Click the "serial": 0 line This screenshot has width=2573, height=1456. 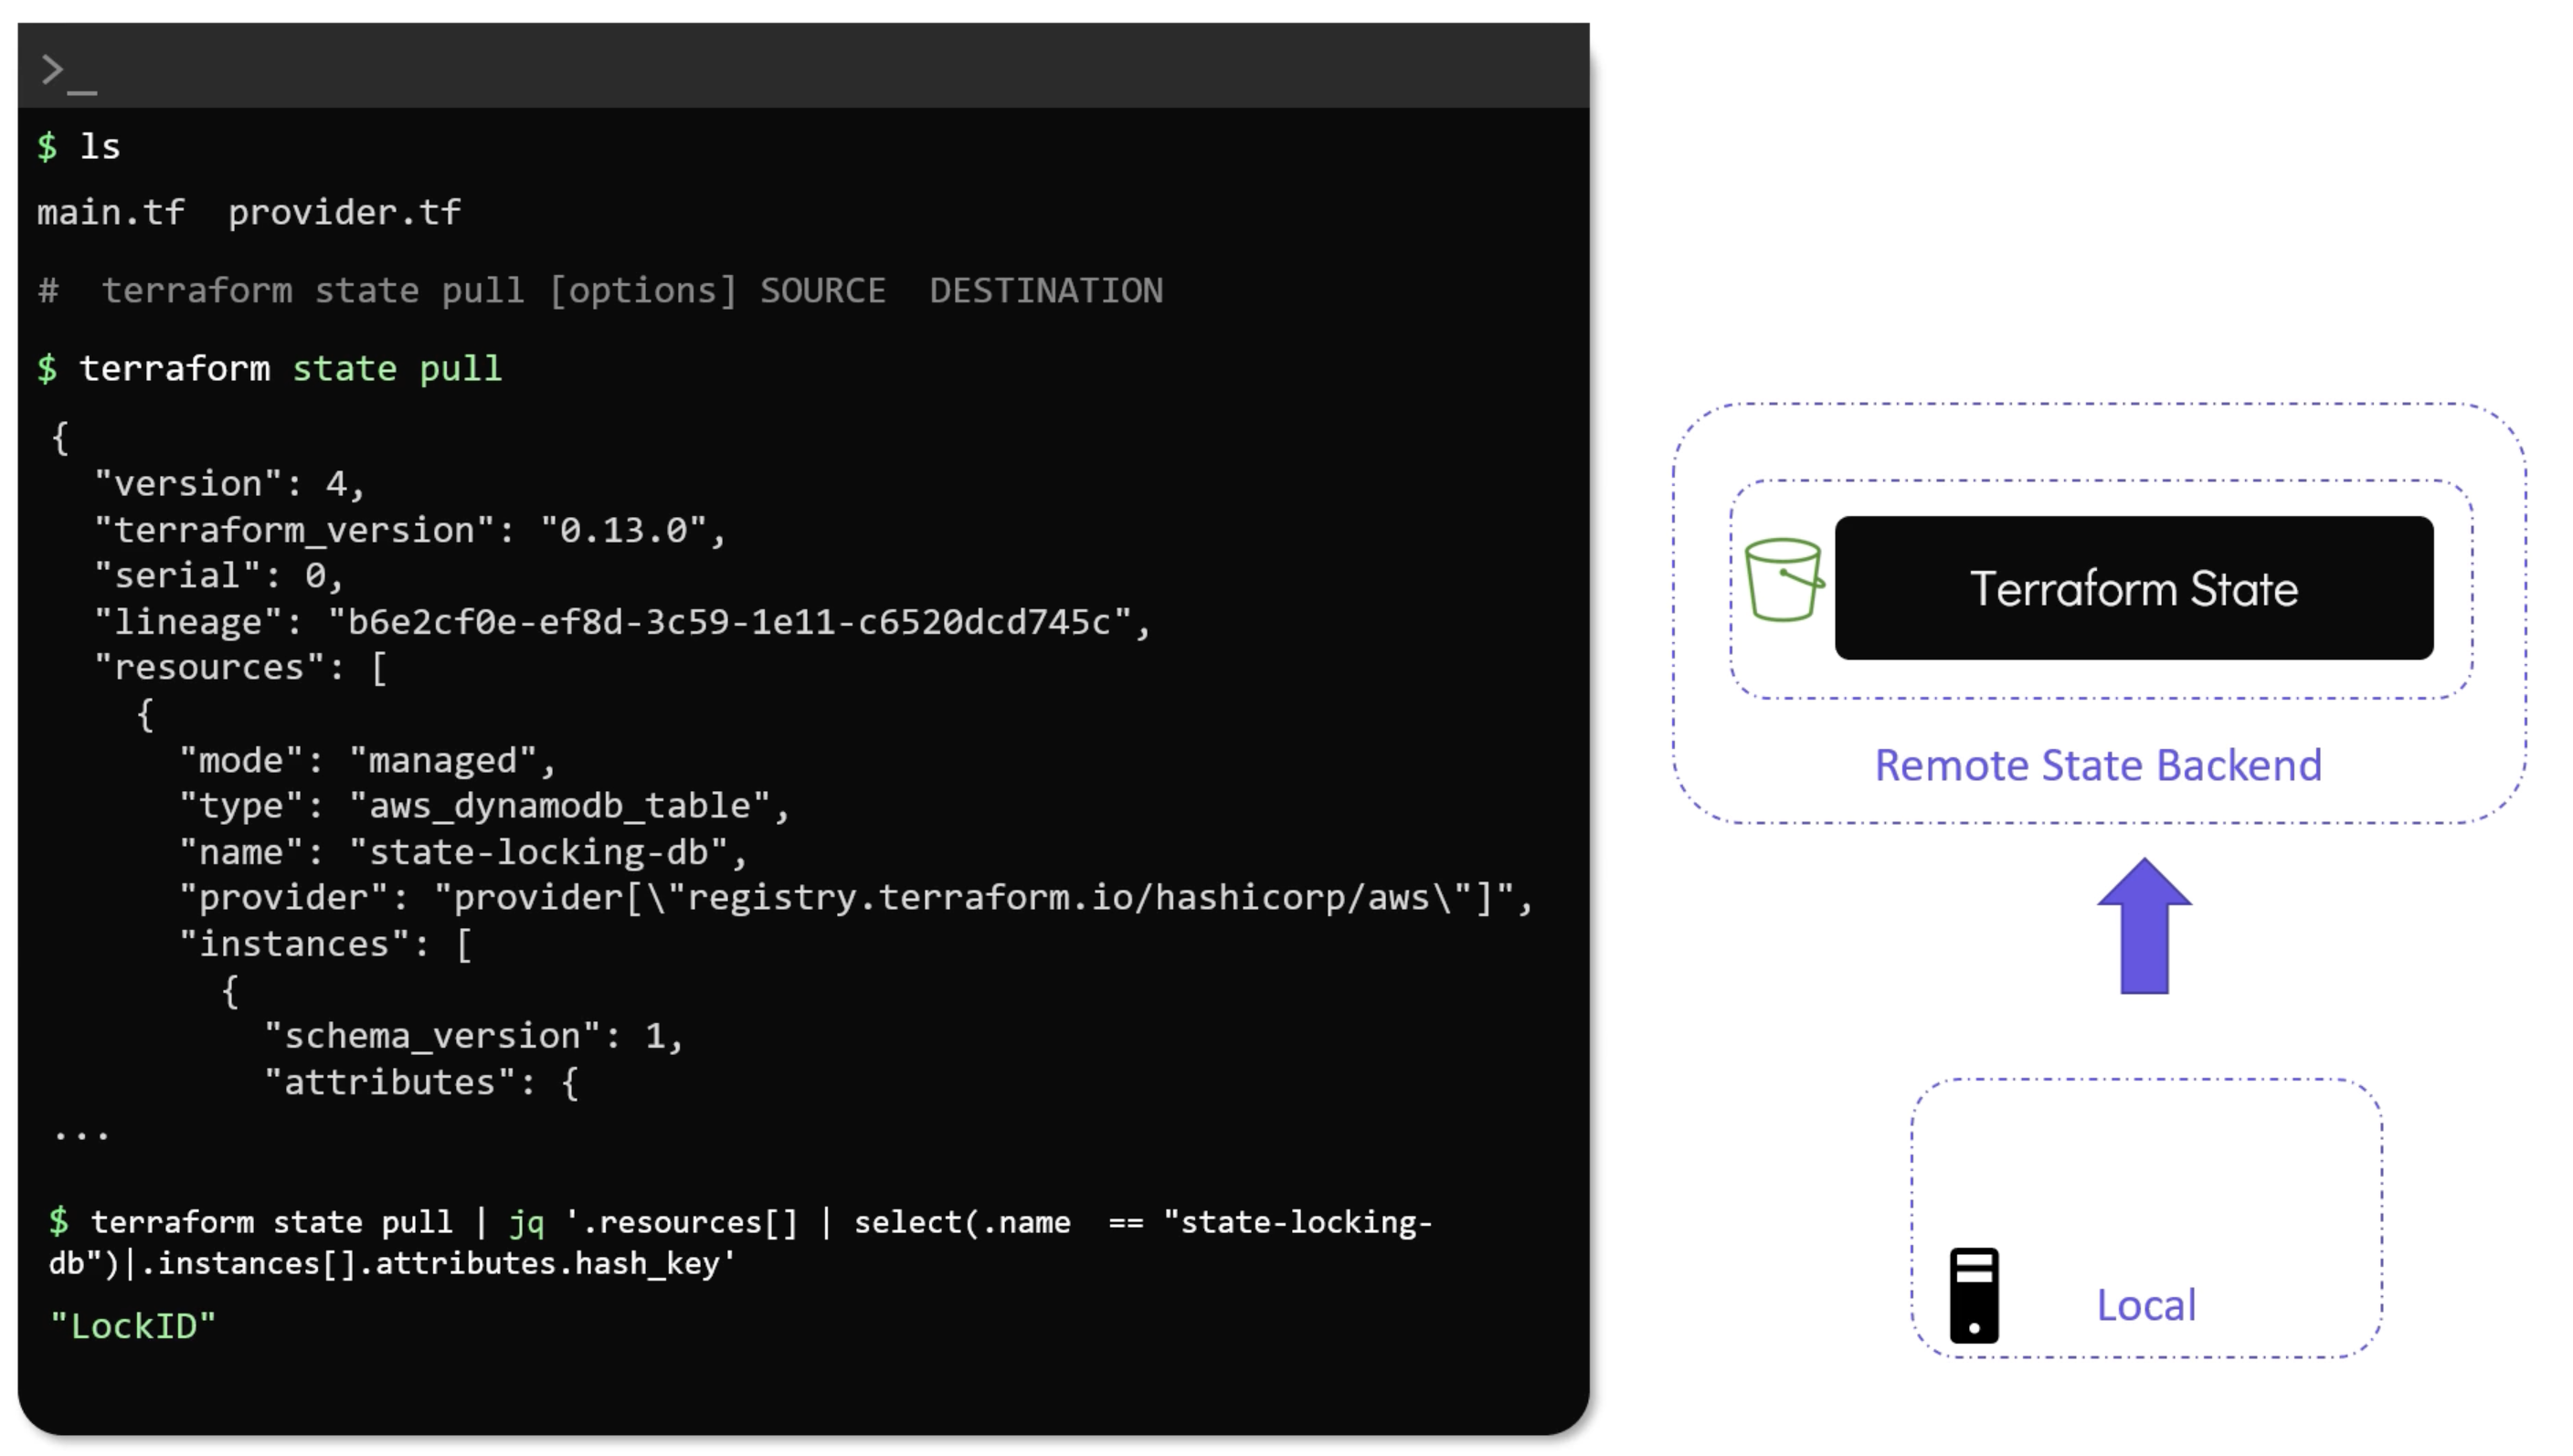tap(219, 576)
